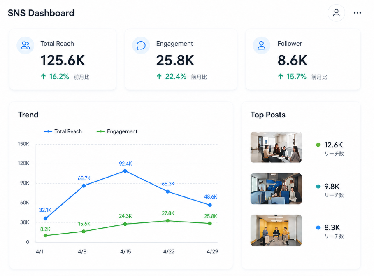The image size is (374, 276).
Task: Click the Follower person icon
Action: 261,45
